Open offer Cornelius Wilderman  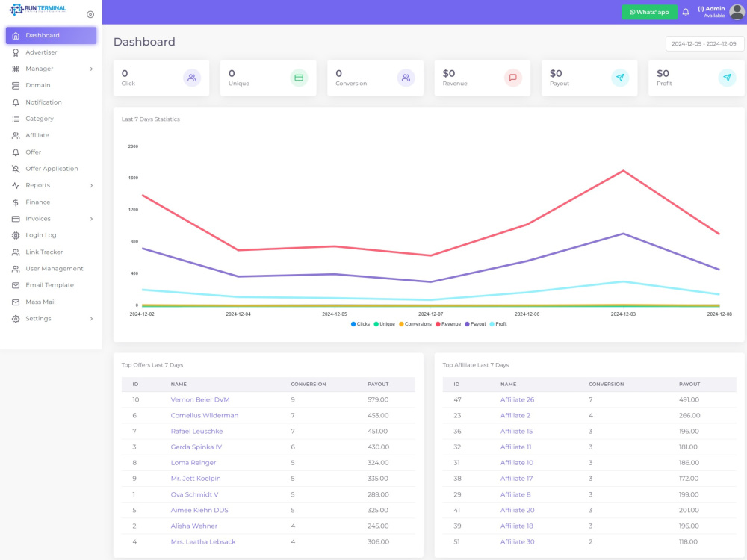pos(205,416)
